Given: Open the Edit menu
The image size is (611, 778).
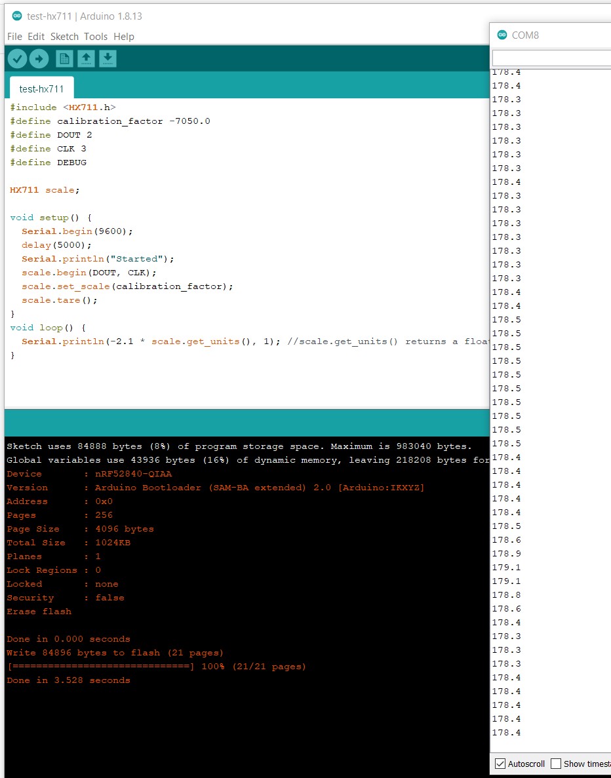Looking at the screenshot, I should (x=35, y=37).
